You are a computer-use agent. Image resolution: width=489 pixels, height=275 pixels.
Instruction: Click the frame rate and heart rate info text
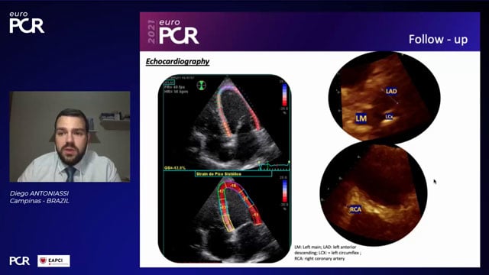click(x=176, y=90)
